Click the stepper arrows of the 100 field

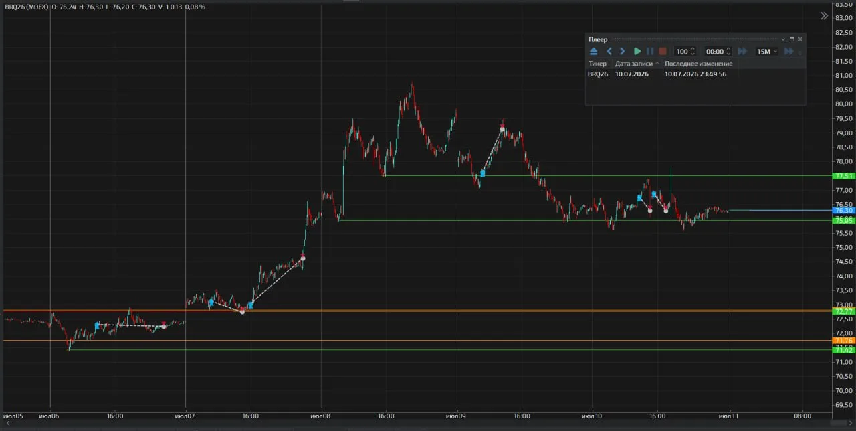tap(693, 51)
